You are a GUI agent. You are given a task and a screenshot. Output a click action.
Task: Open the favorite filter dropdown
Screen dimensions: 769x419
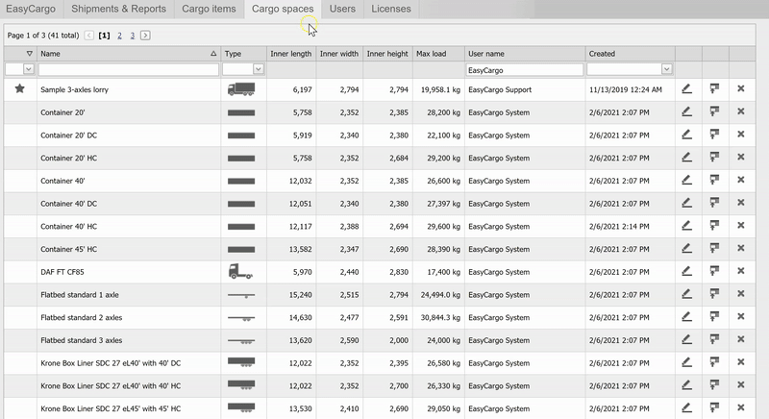coord(29,69)
